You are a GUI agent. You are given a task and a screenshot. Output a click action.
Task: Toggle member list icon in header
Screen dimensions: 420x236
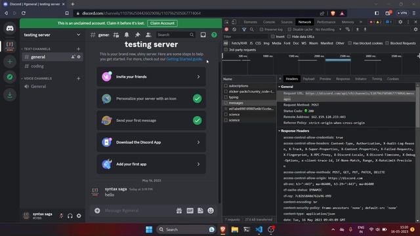148,35
